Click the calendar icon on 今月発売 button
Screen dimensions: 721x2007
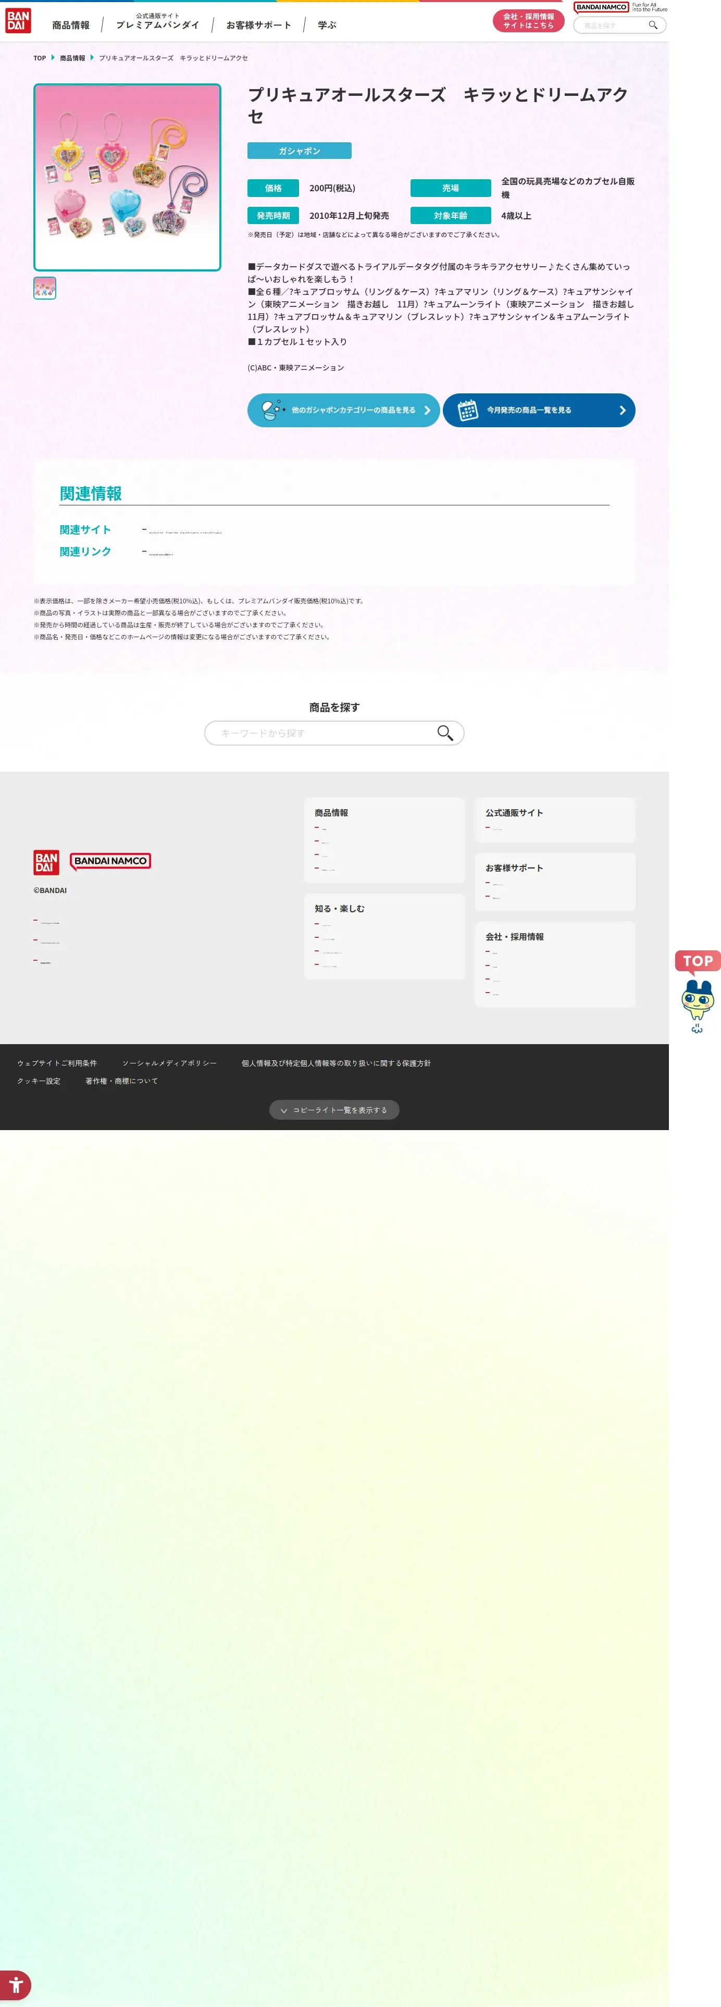[x=467, y=410]
